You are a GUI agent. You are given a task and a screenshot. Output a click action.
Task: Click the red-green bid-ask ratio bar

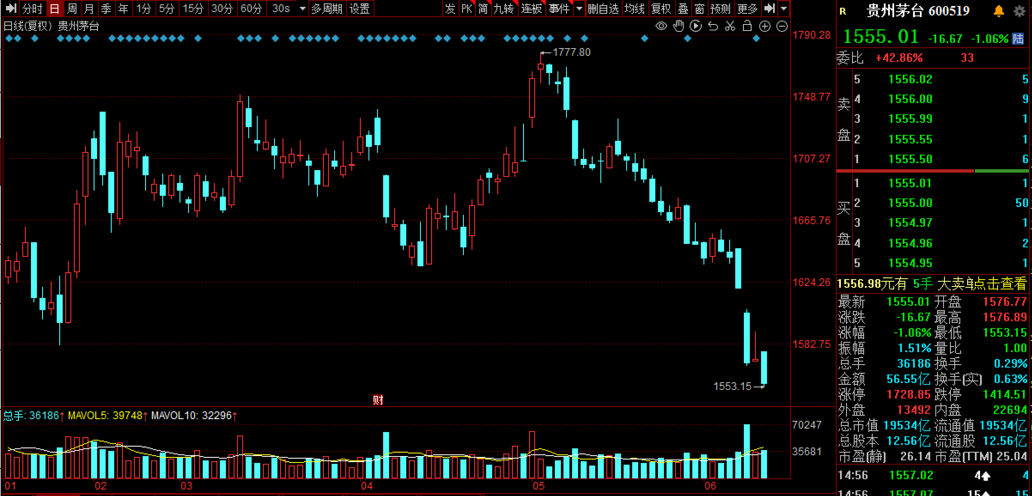(x=932, y=171)
